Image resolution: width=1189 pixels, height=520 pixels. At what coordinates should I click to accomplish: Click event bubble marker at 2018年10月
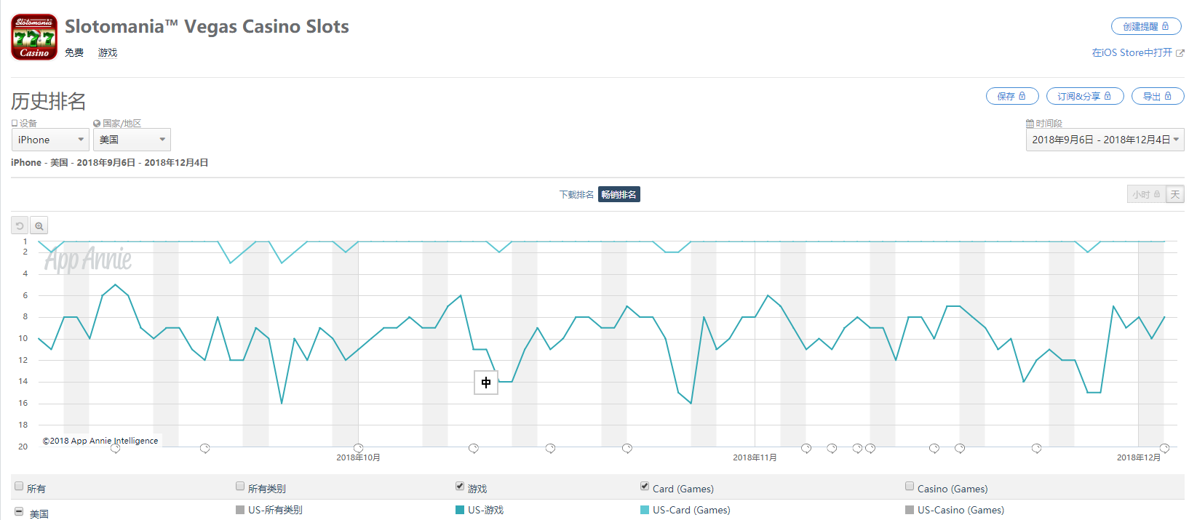click(x=358, y=448)
